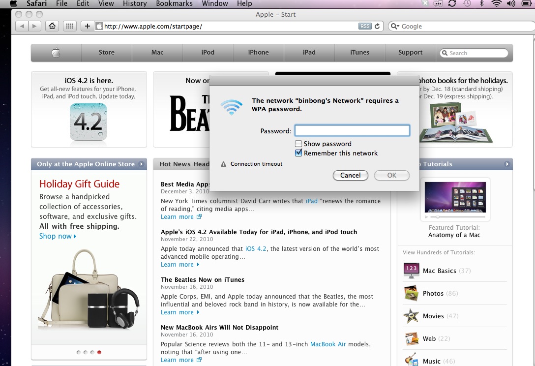Click the photo books image

point(456,122)
